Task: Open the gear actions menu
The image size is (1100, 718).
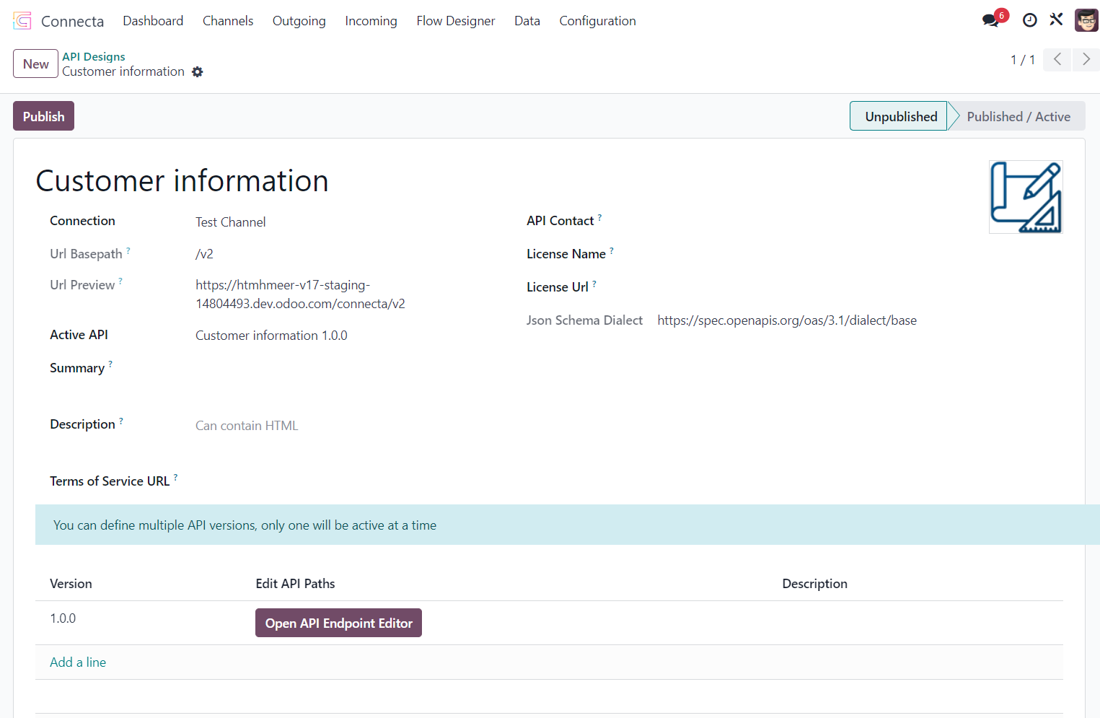Action: point(198,72)
